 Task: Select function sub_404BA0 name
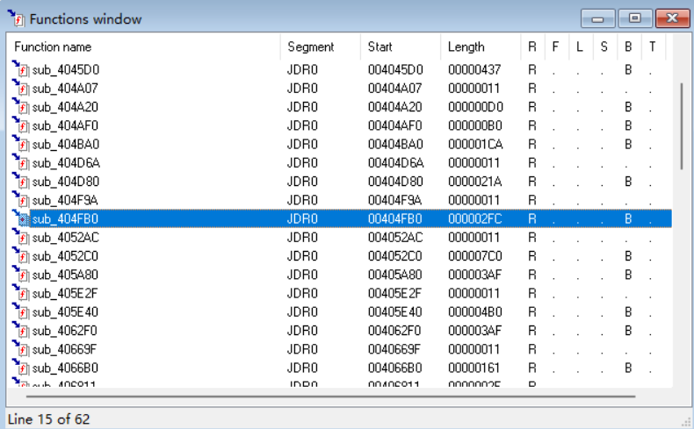[x=66, y=144]
